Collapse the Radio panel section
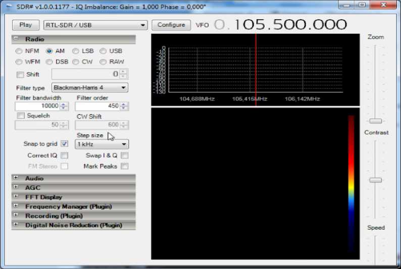This screenshot has width=401, height=269. [16, 39]
